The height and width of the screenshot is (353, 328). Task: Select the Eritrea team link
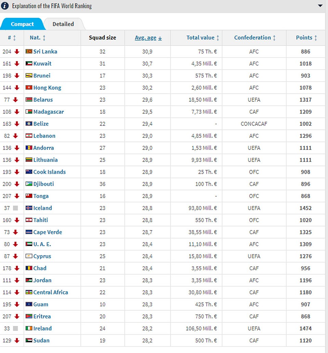[42, 316]
